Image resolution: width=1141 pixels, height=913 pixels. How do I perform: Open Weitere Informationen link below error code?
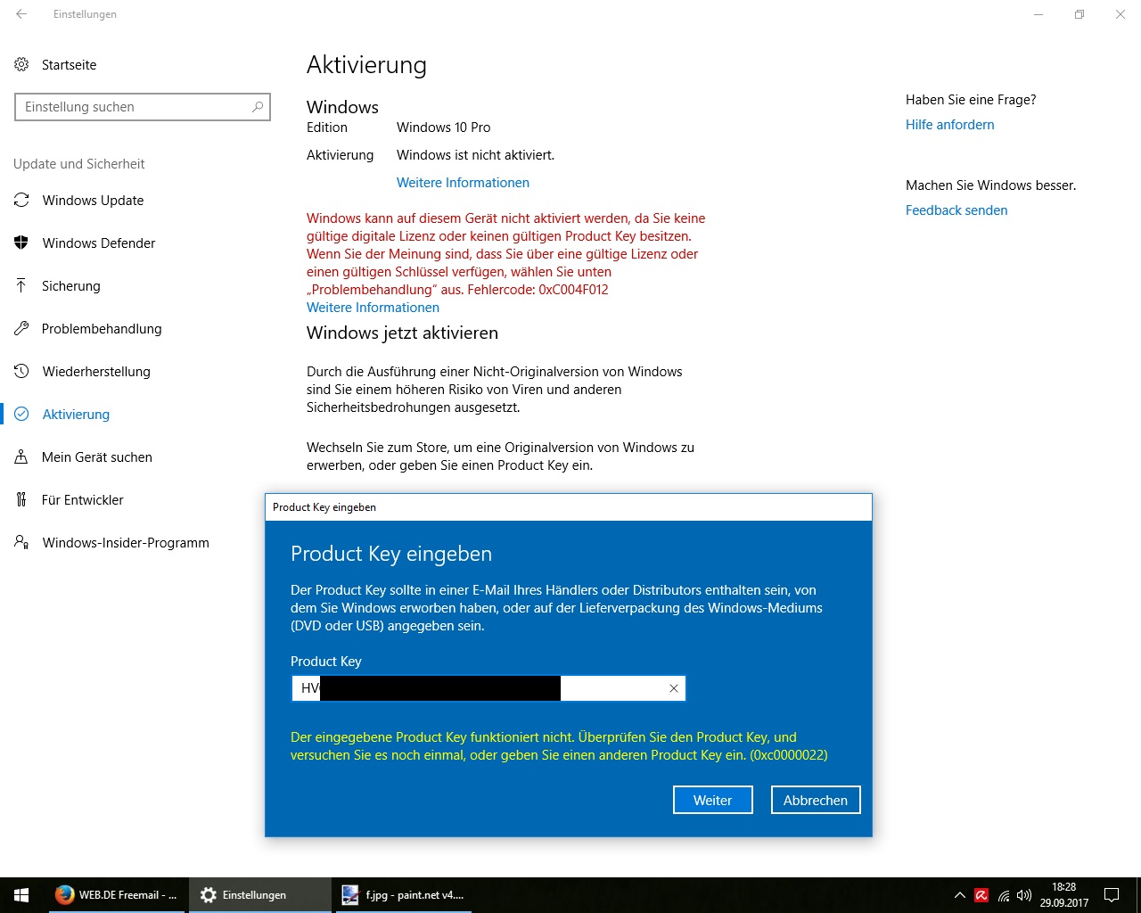tap(373, 308)
